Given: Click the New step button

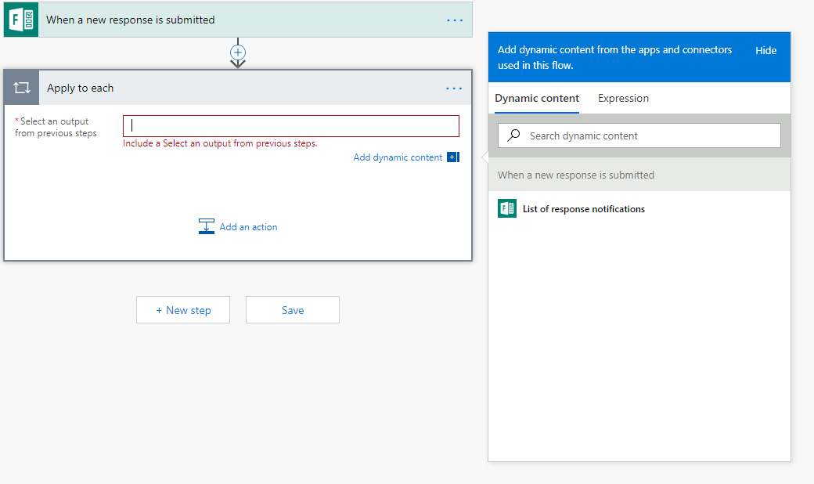Looking at the screenshot, I should click(x=183, y=310).
